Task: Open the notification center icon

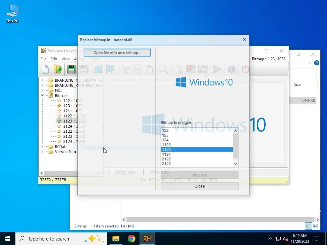Action: click(x=316, y=239)
